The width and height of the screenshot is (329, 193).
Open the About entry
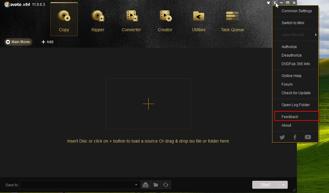click(286, 125)
